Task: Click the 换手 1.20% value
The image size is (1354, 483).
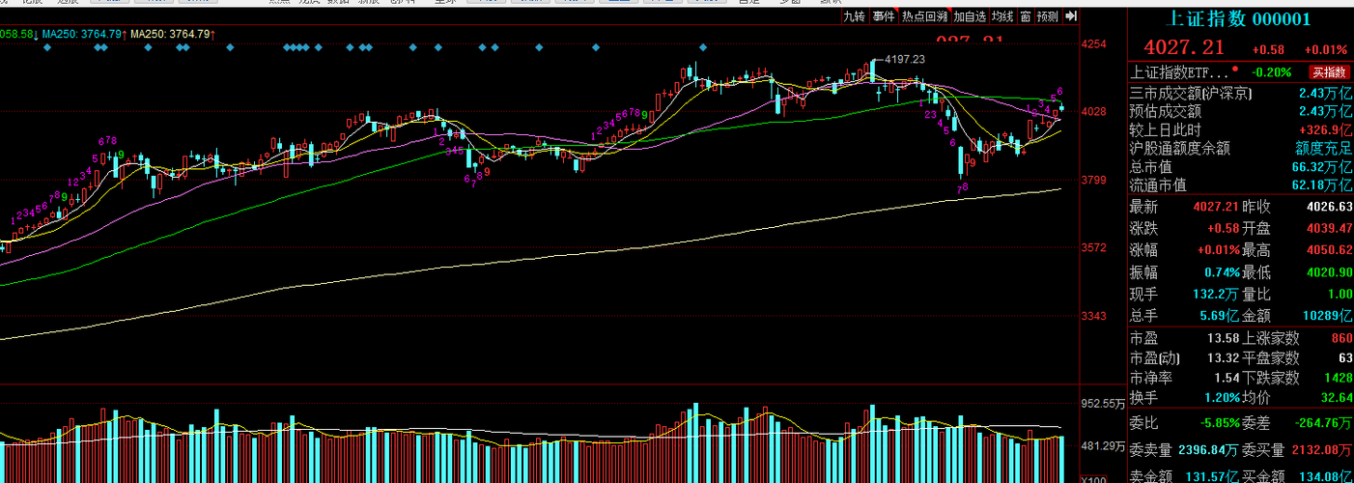Action: click(1222, 398)
